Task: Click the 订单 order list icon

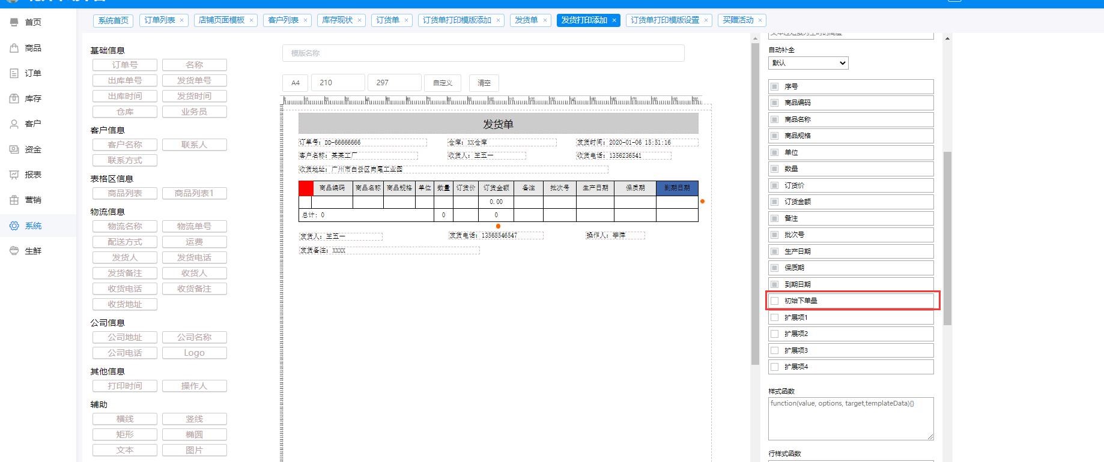Action: tap(14, 73)
